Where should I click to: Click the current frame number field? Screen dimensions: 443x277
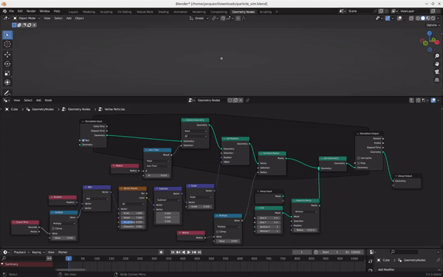(x=301, y=252)
